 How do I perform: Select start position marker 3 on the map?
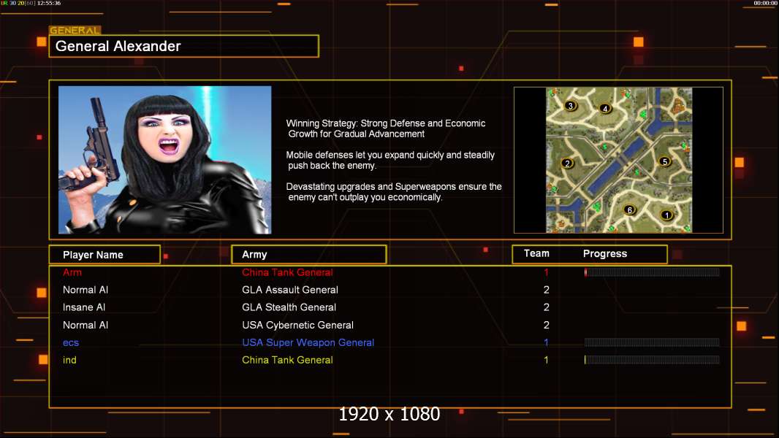[570, 105]
